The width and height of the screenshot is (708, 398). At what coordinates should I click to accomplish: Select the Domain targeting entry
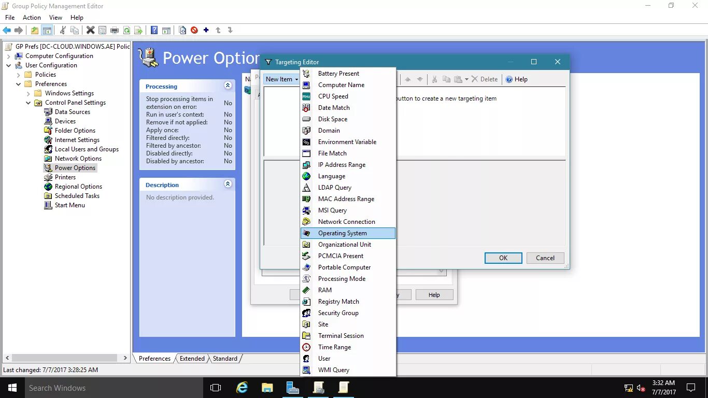coord(348,131)
